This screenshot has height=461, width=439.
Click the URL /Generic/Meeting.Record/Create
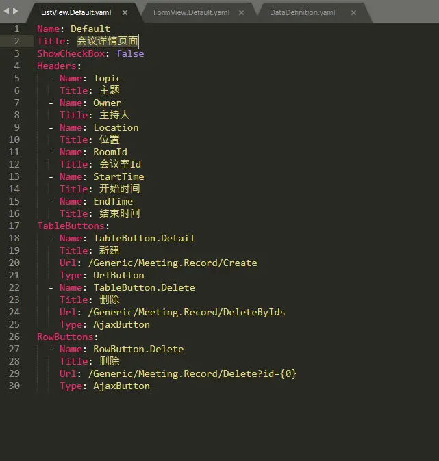173,263
